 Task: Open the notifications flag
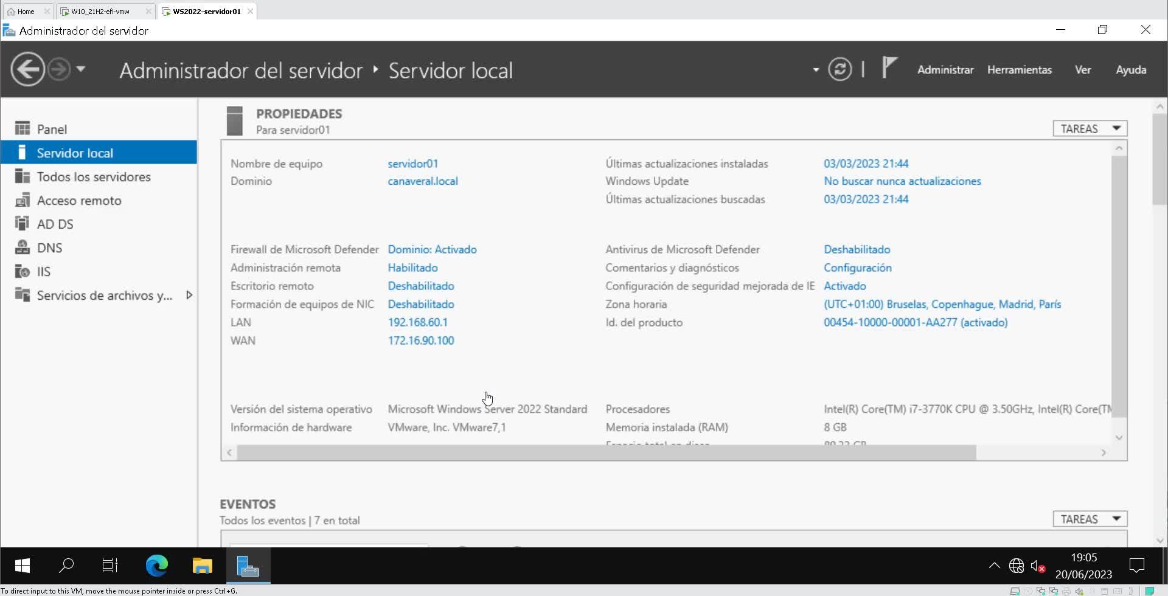[x=889, y=68]
